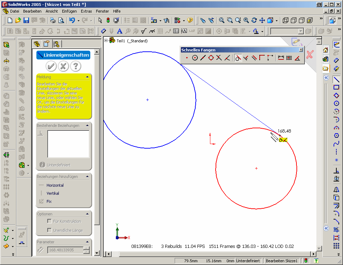Screen dimensions: 343x265
Task: Select the center point snap icon
Action: pyautogui.click(x=195, y=58)
